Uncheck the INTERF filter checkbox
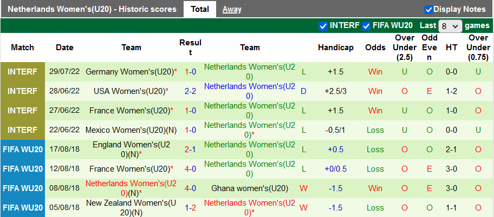Image resolution: width=494 pixels, height=217 pixels. (x=323, y=26)
